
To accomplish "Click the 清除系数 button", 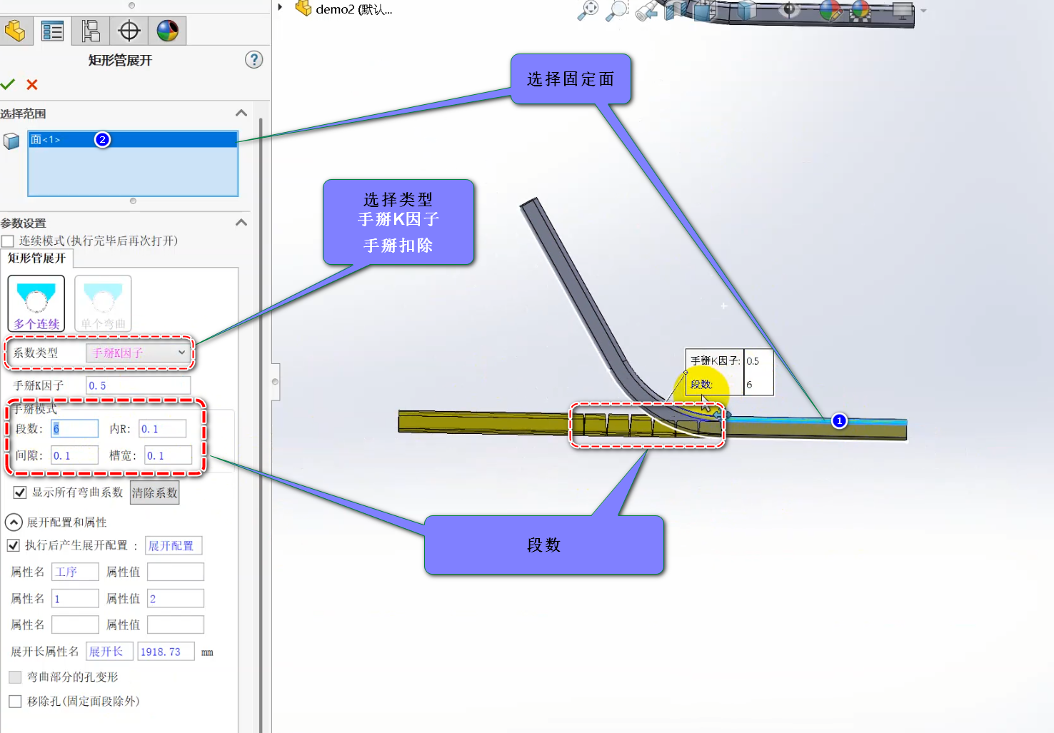I will (154, 492).
